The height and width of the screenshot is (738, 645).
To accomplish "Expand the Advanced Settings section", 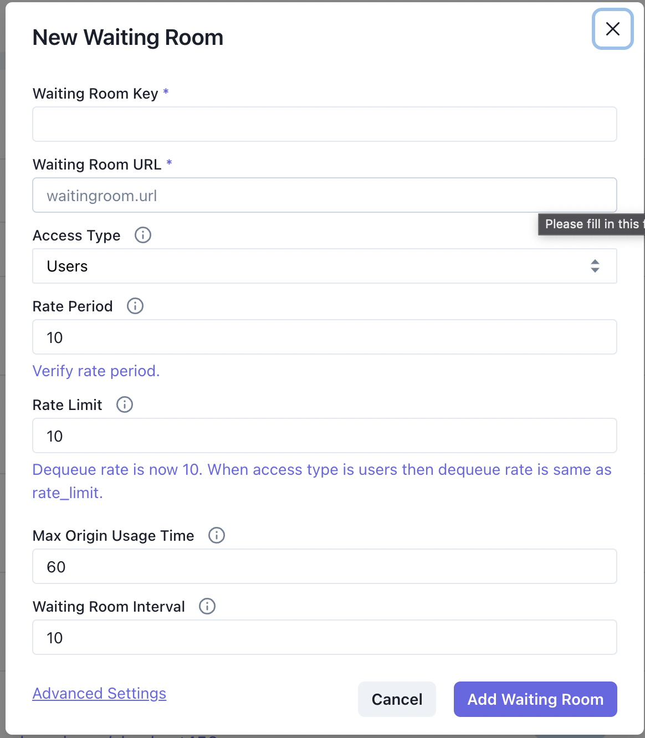I will 99,693.
